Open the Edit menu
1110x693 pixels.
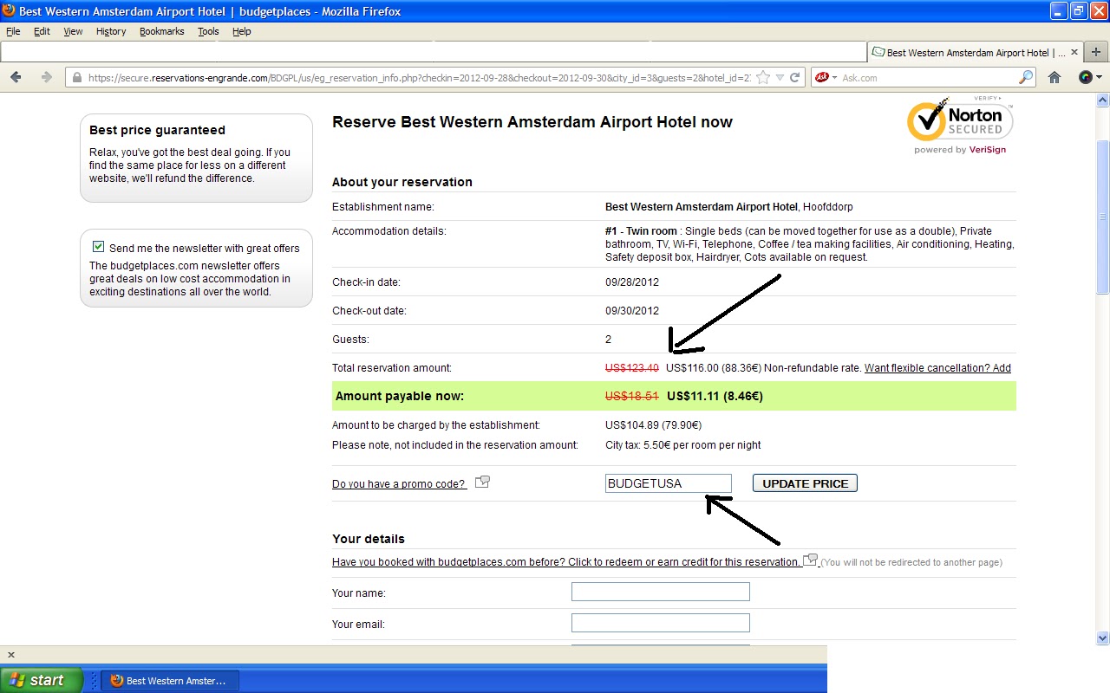42,31
